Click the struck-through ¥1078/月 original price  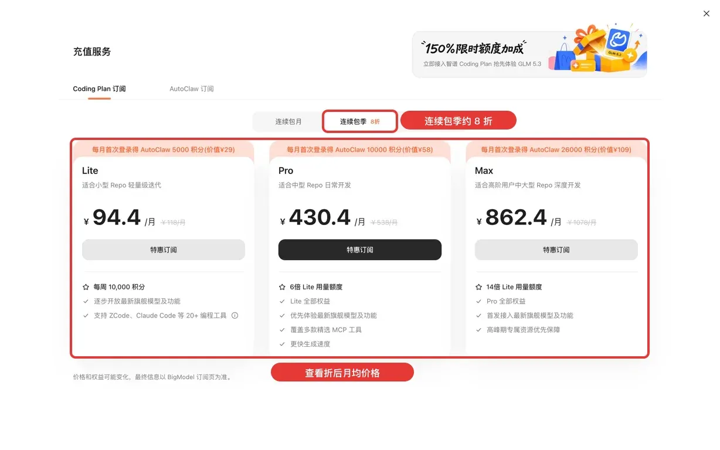(582, 222)
